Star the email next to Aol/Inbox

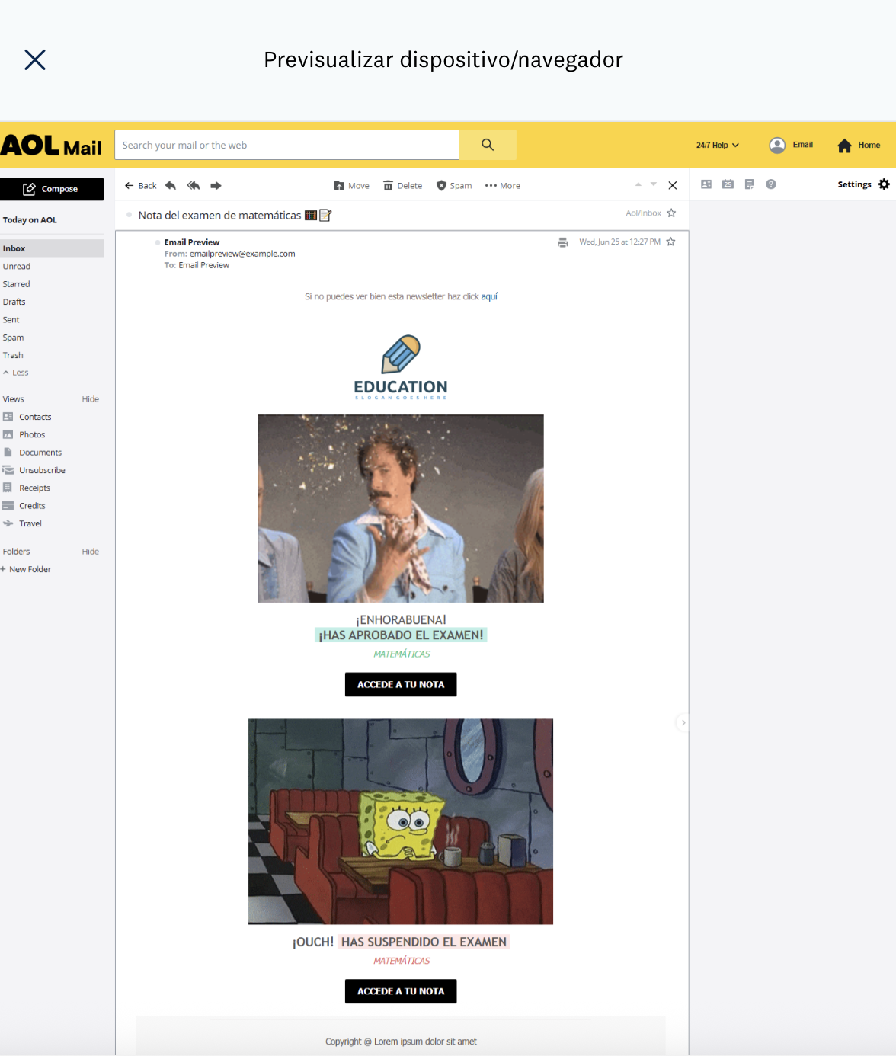click(671, 213)
